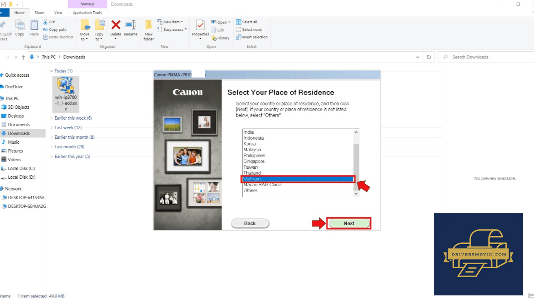Select Singapore in the residence list
Image resolution: width=534 pixels, height=300 pixels.
[x=254, y=161]
